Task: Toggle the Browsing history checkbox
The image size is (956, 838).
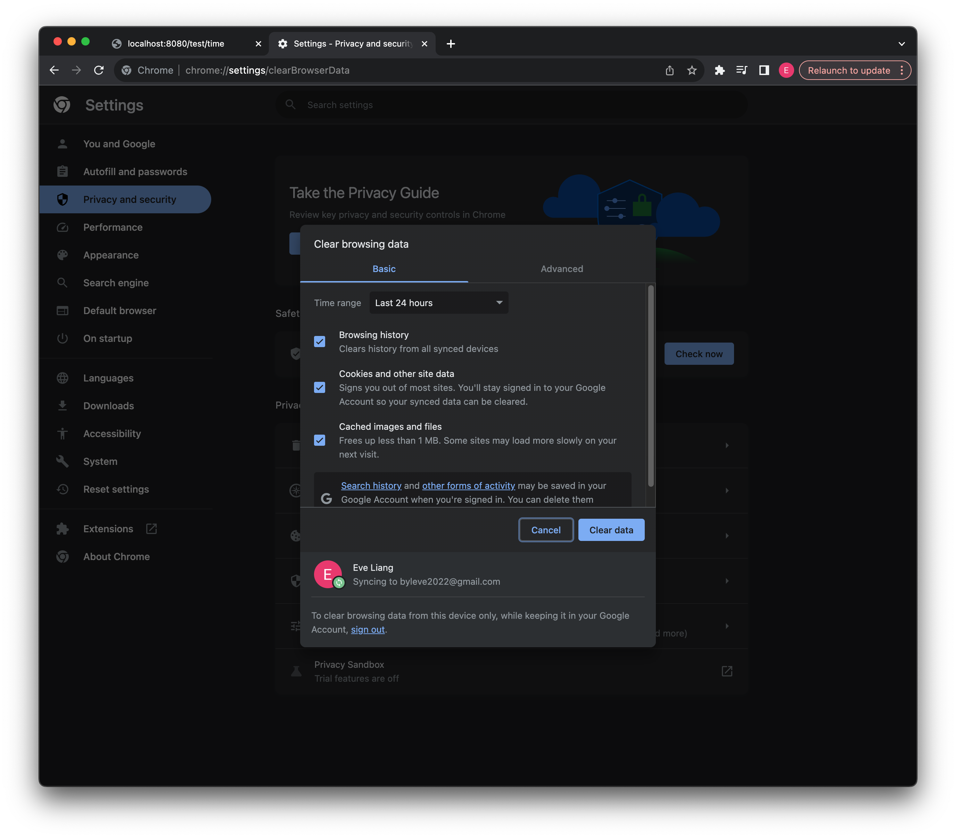Action: 320,340
